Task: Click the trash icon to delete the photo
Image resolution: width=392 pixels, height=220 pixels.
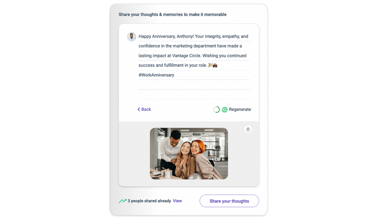Action: pos(248,130)
